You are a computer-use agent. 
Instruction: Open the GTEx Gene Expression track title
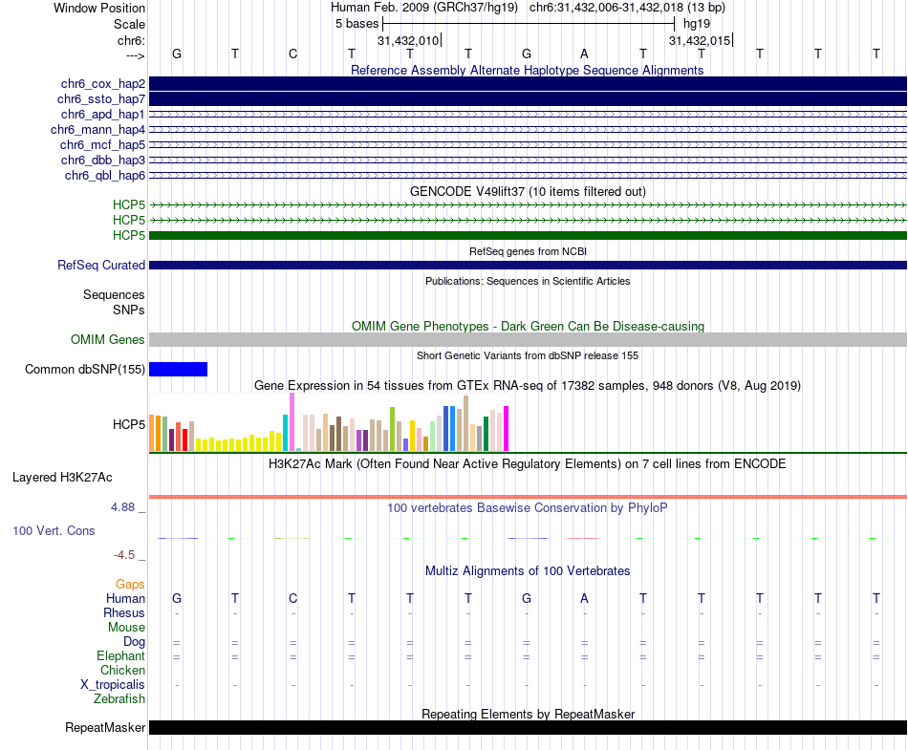(x=528, y=385)
